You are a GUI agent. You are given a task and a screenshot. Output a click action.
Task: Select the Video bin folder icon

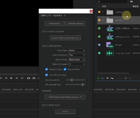pos(110,20)
